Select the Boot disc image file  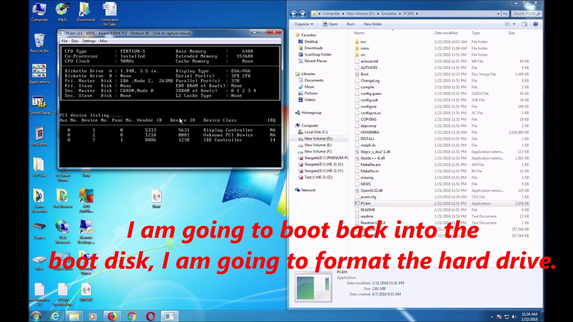(x=364, y=74)
